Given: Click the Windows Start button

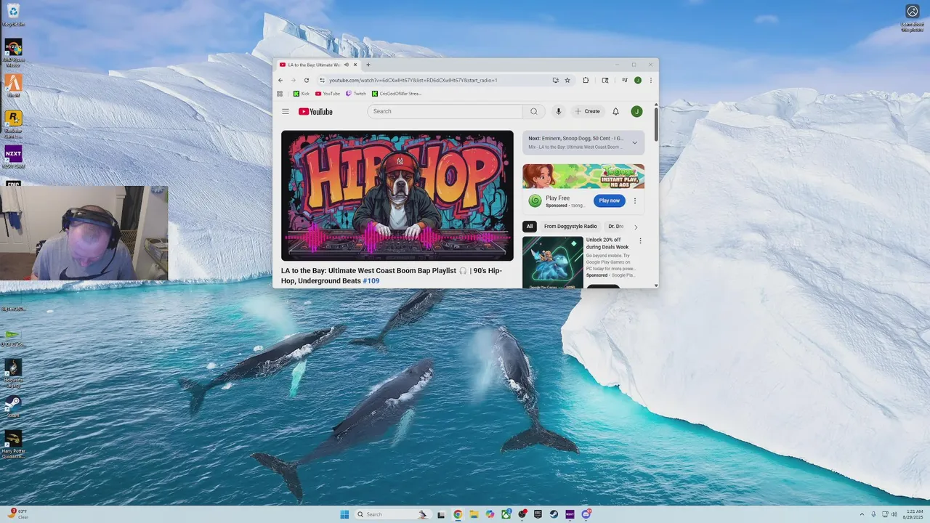Looking at the screenshot, I should [344, 514].
